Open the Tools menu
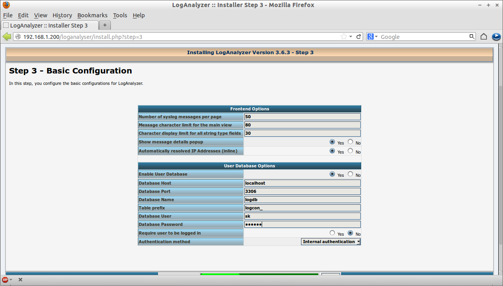This screenshot has width=503, height=286. pyautogui.click(x=120, y=15)
